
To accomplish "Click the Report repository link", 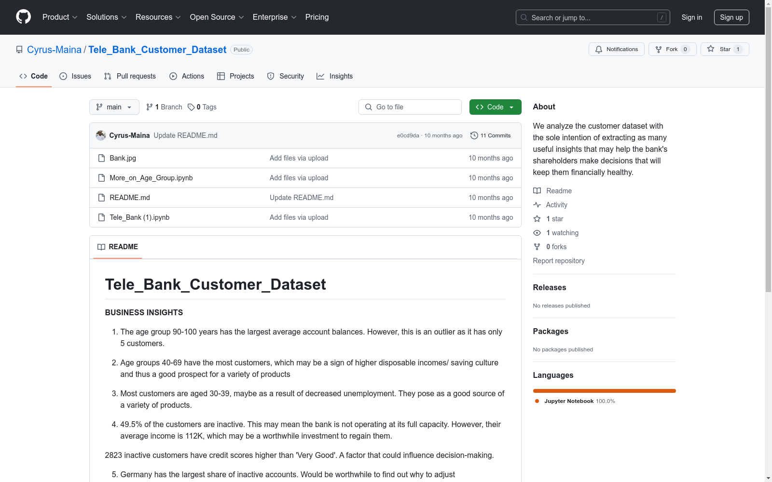I will (559, 261).
